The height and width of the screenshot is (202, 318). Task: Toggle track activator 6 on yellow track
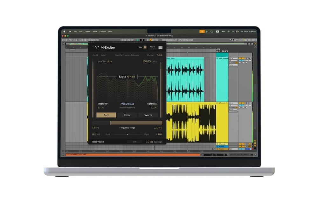click(x=242, y=103)
